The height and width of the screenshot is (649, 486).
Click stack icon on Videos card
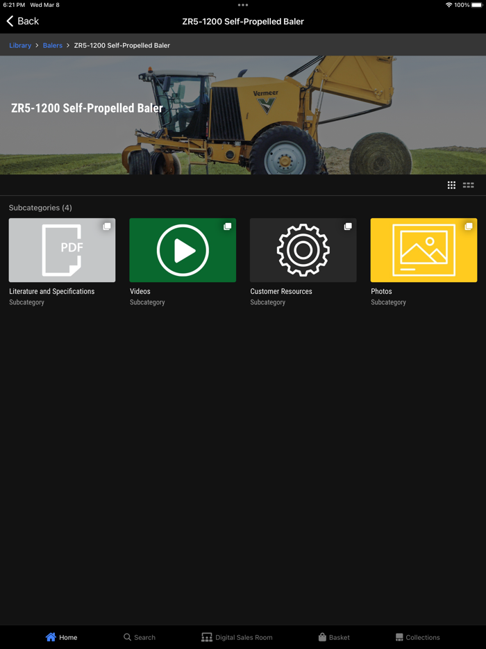coord(228,227)
